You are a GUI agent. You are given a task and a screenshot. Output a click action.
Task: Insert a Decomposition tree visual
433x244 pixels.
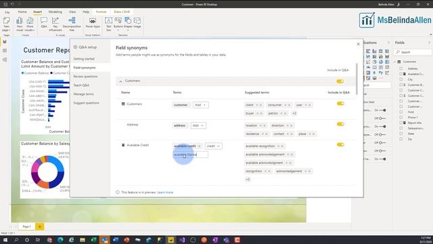tap(72, 24)
